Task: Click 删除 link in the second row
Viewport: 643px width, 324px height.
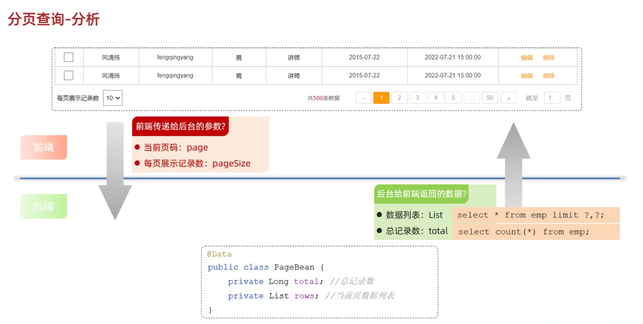Action: [549, 76]
